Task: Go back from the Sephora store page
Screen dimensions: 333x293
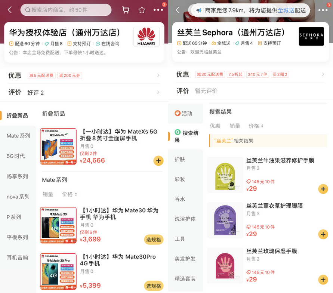Action: coord(178,10)
